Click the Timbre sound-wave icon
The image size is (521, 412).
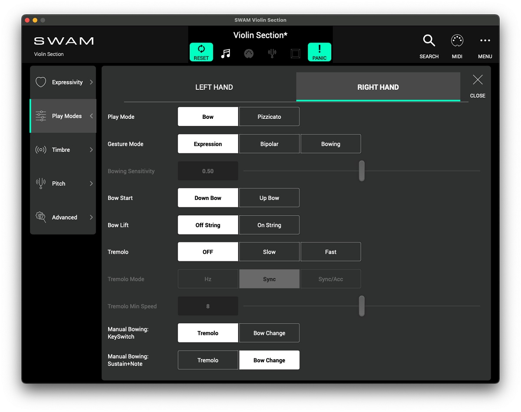click(41, 150)
